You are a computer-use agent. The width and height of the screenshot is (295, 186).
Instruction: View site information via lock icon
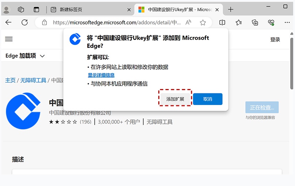click(x=44, y=23)
